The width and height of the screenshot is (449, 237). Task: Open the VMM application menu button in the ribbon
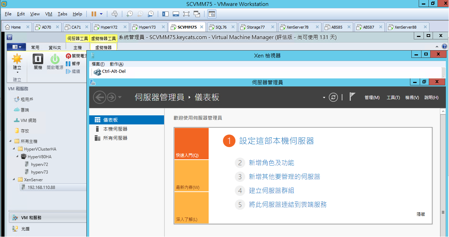(16, 47)
